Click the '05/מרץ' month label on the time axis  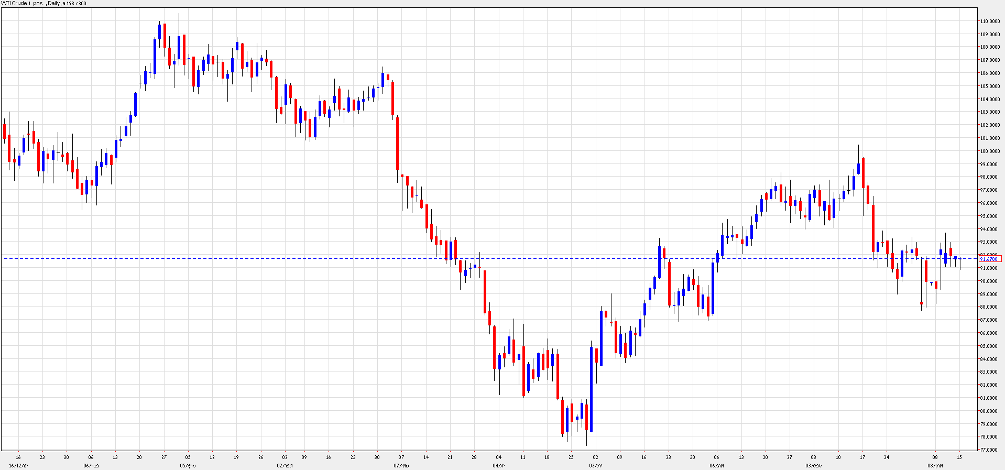coord(188,466)
